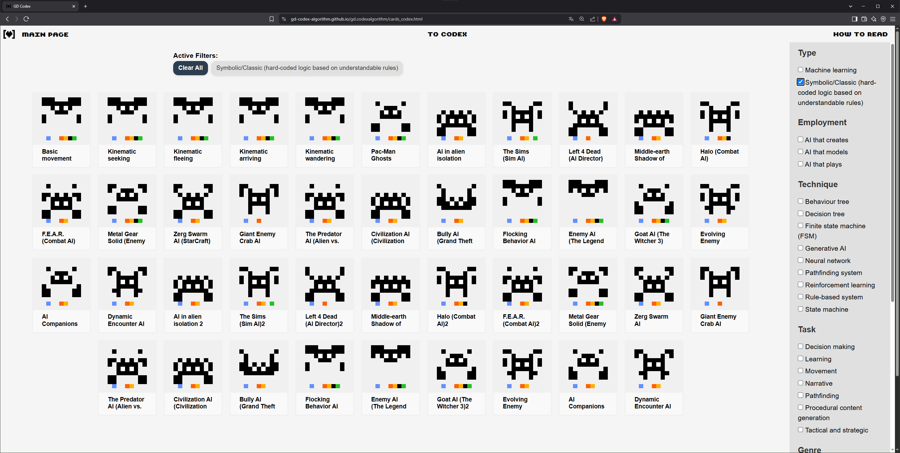900x453 pixels.
Task: Open the Halo (Combat AI) card
Action: tap(720, 130)
